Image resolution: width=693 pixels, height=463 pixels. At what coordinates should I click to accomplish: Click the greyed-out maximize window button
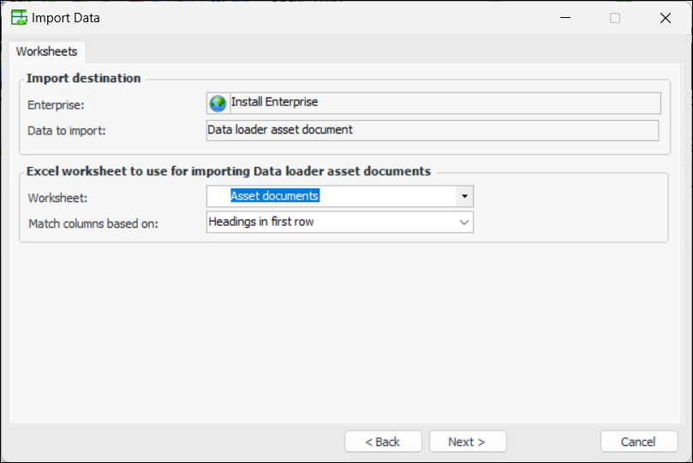click(x=615, y=17)
